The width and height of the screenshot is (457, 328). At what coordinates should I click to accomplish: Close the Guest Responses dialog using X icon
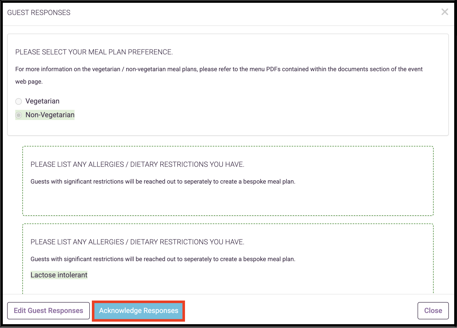click(x=445, y=12)
